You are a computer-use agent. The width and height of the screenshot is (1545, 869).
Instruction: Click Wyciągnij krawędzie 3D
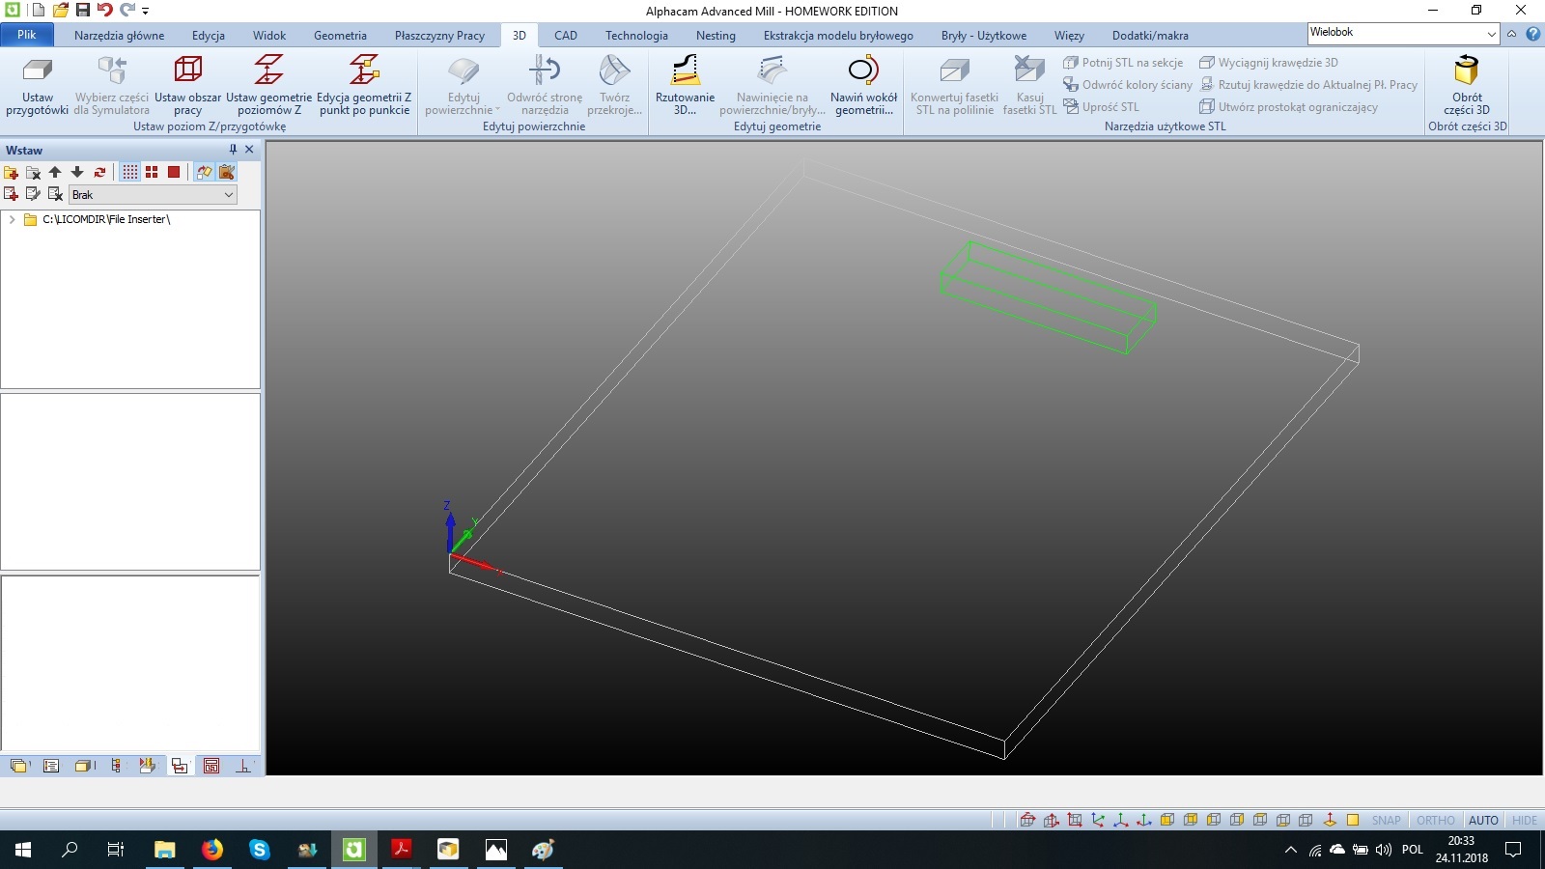click(1269, 63)
